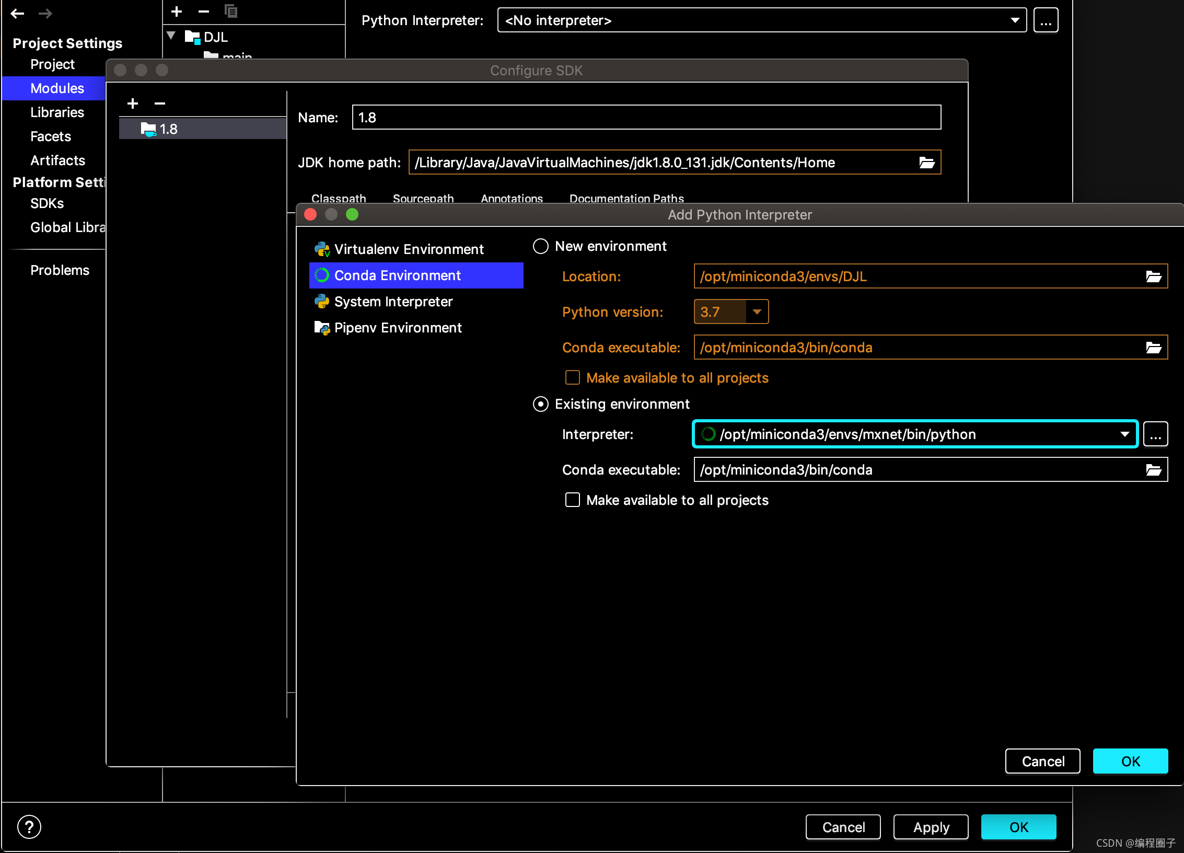Image resolution: width=1184 pixels, height=853 pixels.
Task: Select System Interpreter in the environment list
Action: (393, 302)
